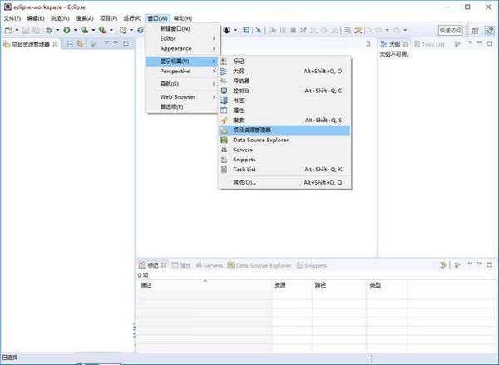Switch to the Task List tab
This screenshot has width=499, height=365.
[x=429, y=44]
